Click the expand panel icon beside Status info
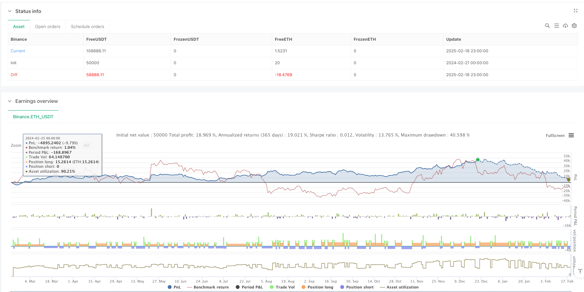 [x=576, y=11]
